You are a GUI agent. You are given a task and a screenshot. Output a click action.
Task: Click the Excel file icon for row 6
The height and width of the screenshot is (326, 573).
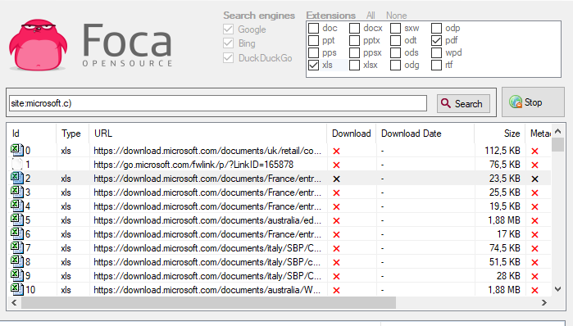coord(17,233)
